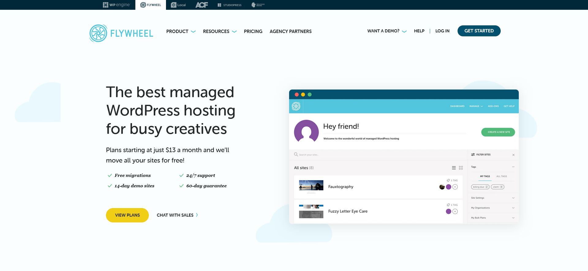Toggle the billing due tag filter
This screenshot has height=271, width=588.
click(x=480, y=187)
